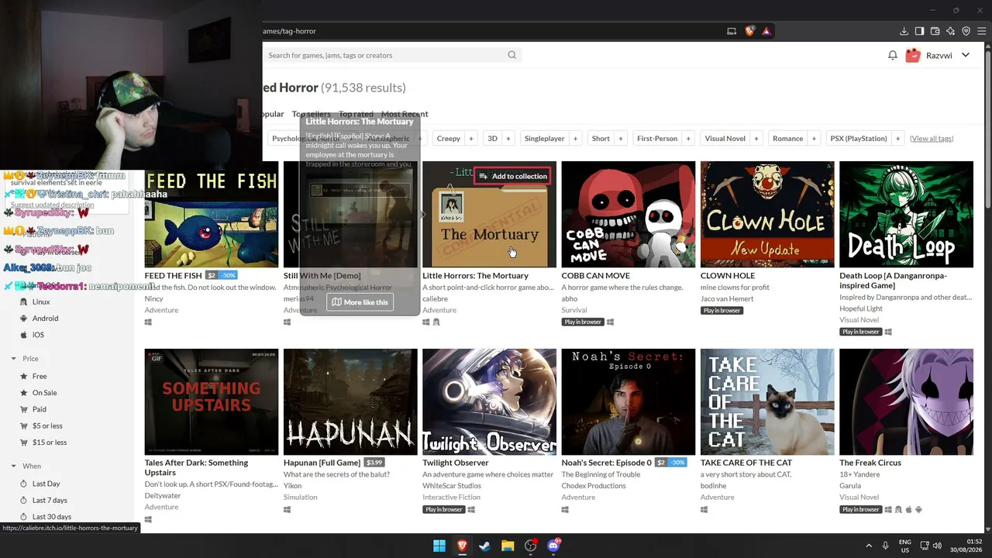Open the COBB CAN MOVE title link
Viewport: 992px width, 558px height.
tap(595, 275)
